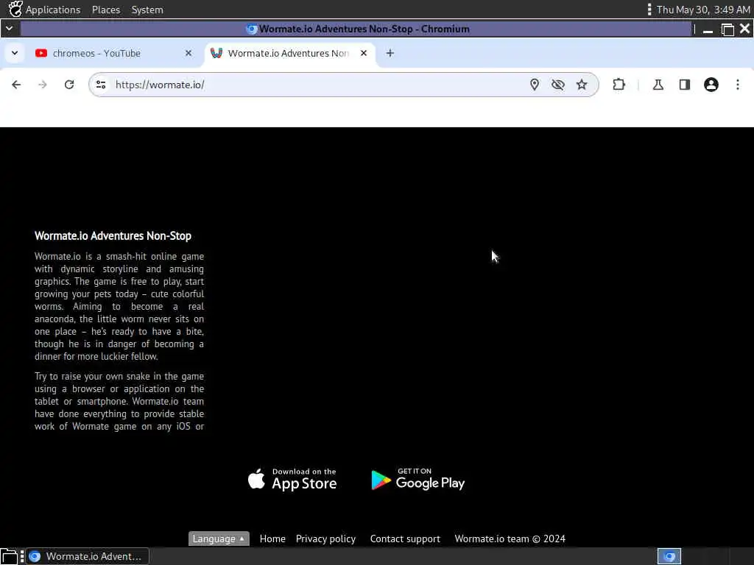Open the Chromium three-dot menu
754x565 pixels.
[738, 85]
